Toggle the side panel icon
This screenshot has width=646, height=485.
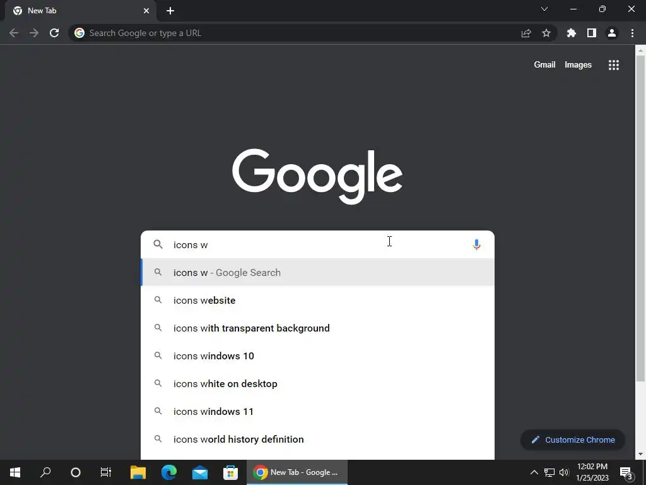592,33
